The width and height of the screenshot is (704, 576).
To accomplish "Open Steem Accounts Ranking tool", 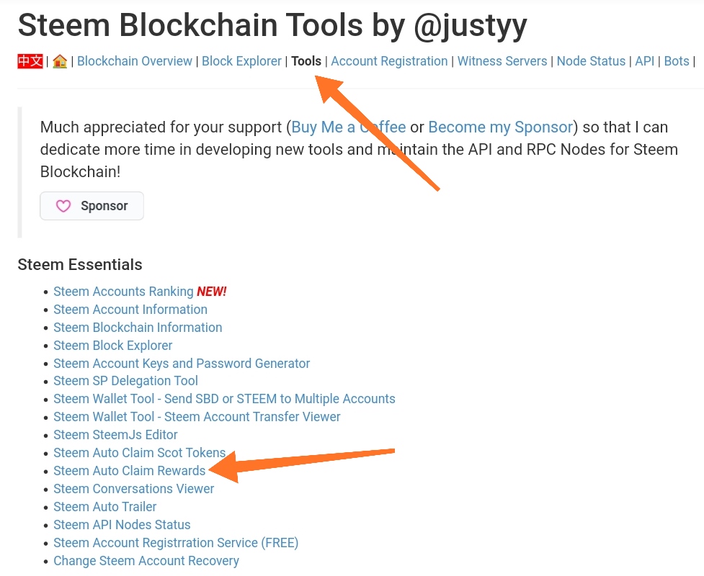I will (x=123, y=292).
